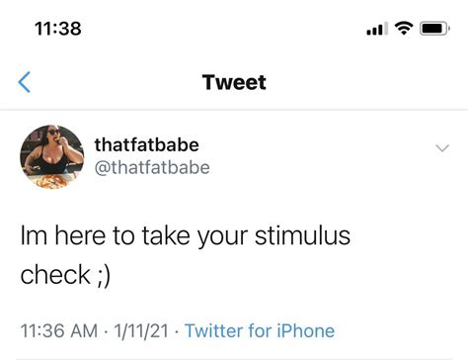The height and width of the screenshot is (362, 468).
Task: Tap the battery indicator icon
Action: pos(434,29)
